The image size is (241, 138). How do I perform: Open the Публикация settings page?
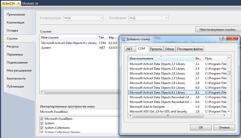tap(20, 86)
